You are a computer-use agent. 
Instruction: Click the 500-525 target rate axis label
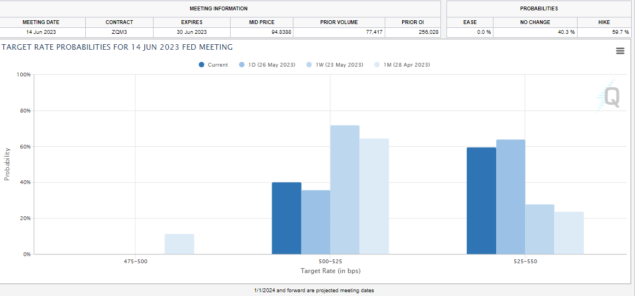[x=330, y=262]
